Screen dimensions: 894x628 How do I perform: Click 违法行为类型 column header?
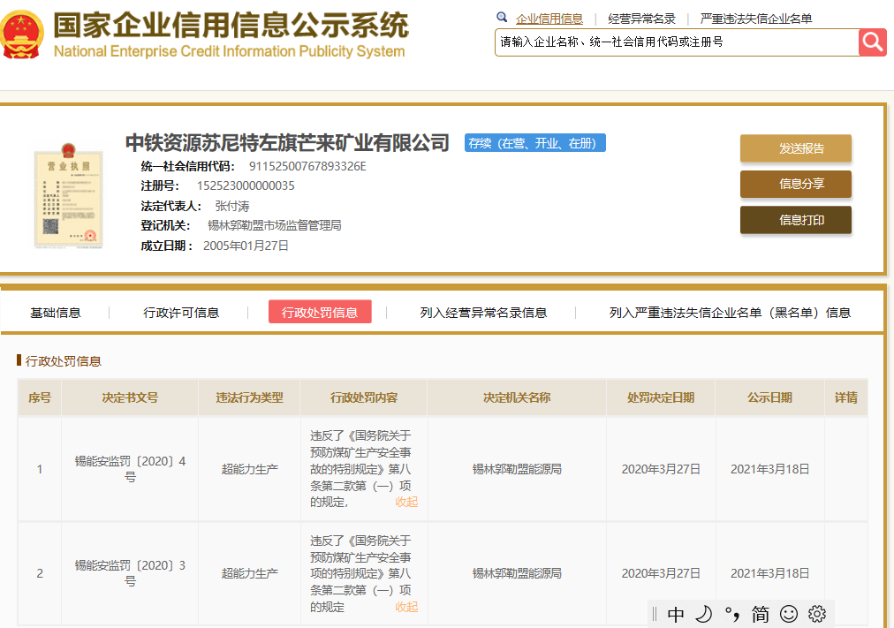249,397
